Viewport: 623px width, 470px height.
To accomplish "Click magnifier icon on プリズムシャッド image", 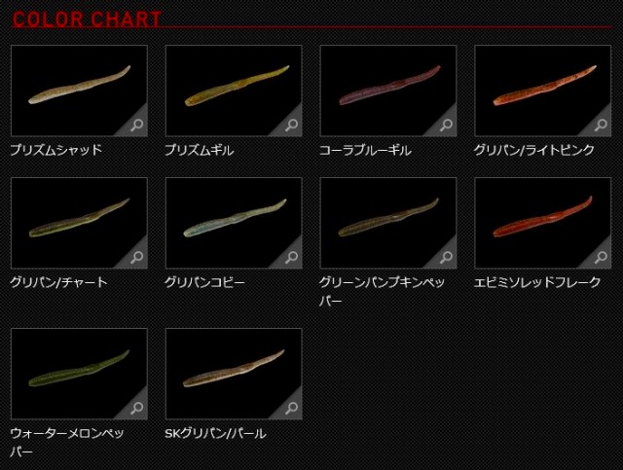I will [136, 126].
